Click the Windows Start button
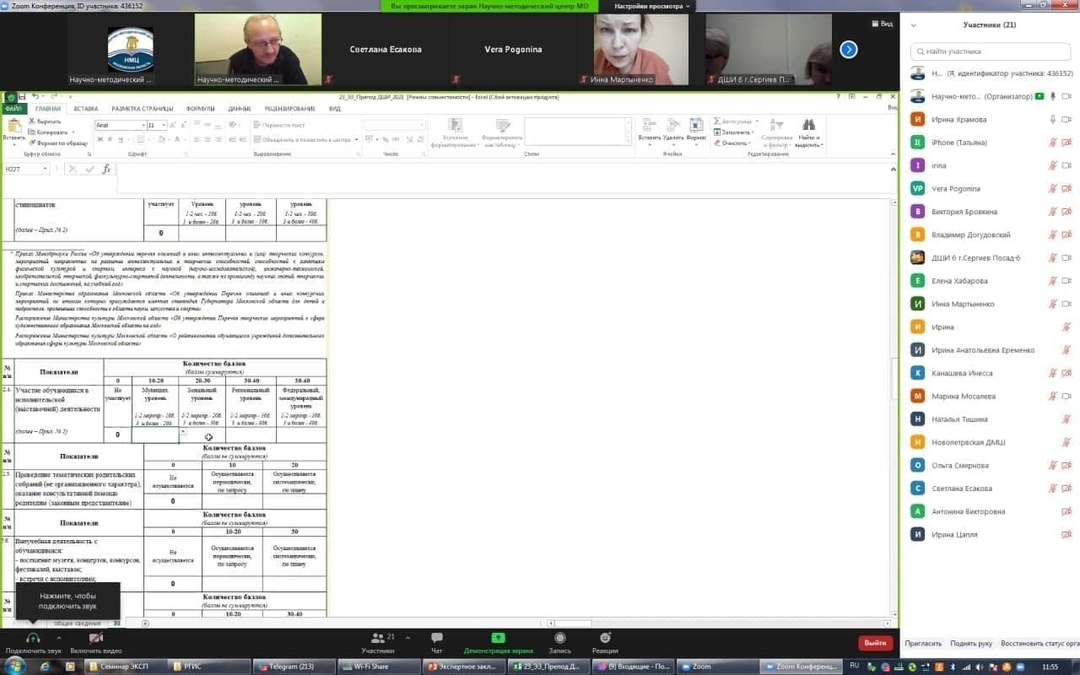The width and height of the screenshot is (1080, 675). 13,666
